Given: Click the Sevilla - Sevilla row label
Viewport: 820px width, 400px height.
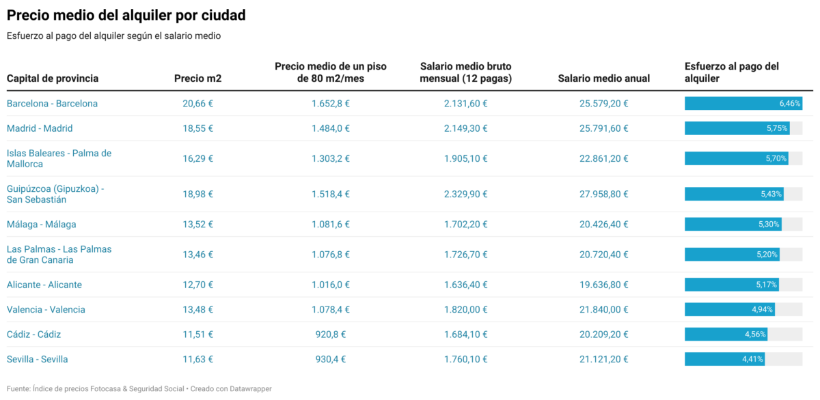Looking at the screenshot, I should (x=37, y=359).
